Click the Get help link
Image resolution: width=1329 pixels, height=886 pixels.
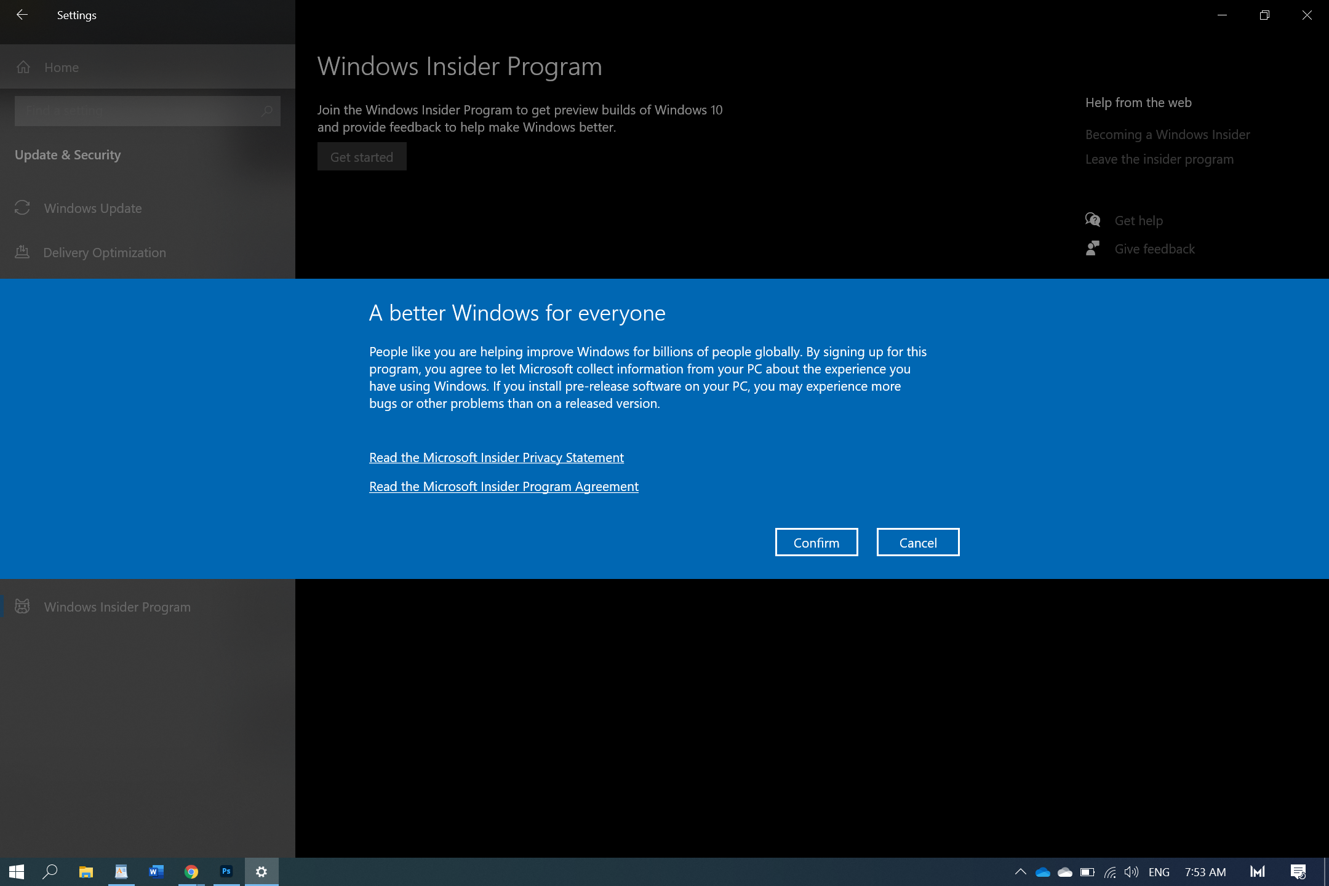click(1138, 220)
